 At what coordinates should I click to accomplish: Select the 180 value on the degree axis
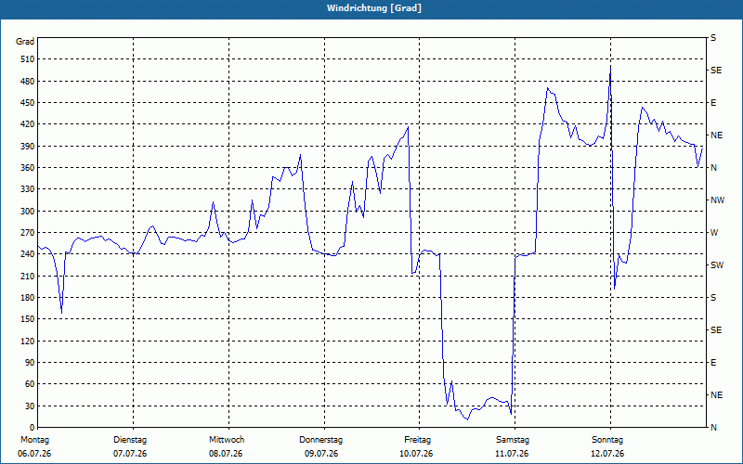(28, 298)
